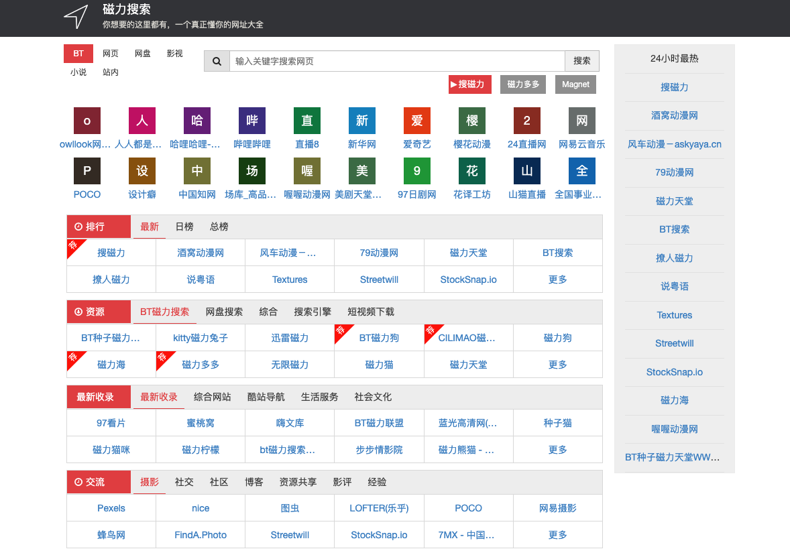The width and height of the screenshot is (790, 555).
Task: Choose the 磁力多多 search engine button
Action: point(523,84)
